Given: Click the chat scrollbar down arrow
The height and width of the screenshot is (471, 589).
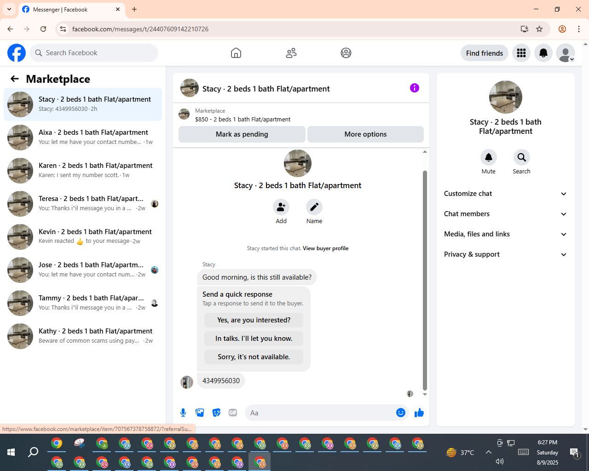Looking at the screenshot, I should click(x=425, y=394).
